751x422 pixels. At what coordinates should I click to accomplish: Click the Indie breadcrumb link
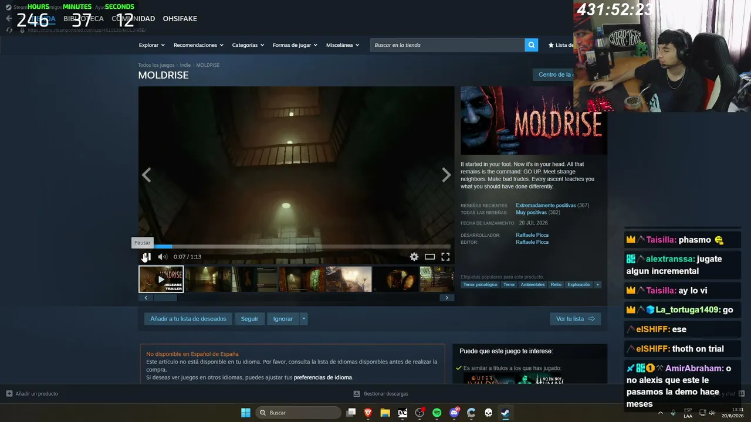point(185,65)
